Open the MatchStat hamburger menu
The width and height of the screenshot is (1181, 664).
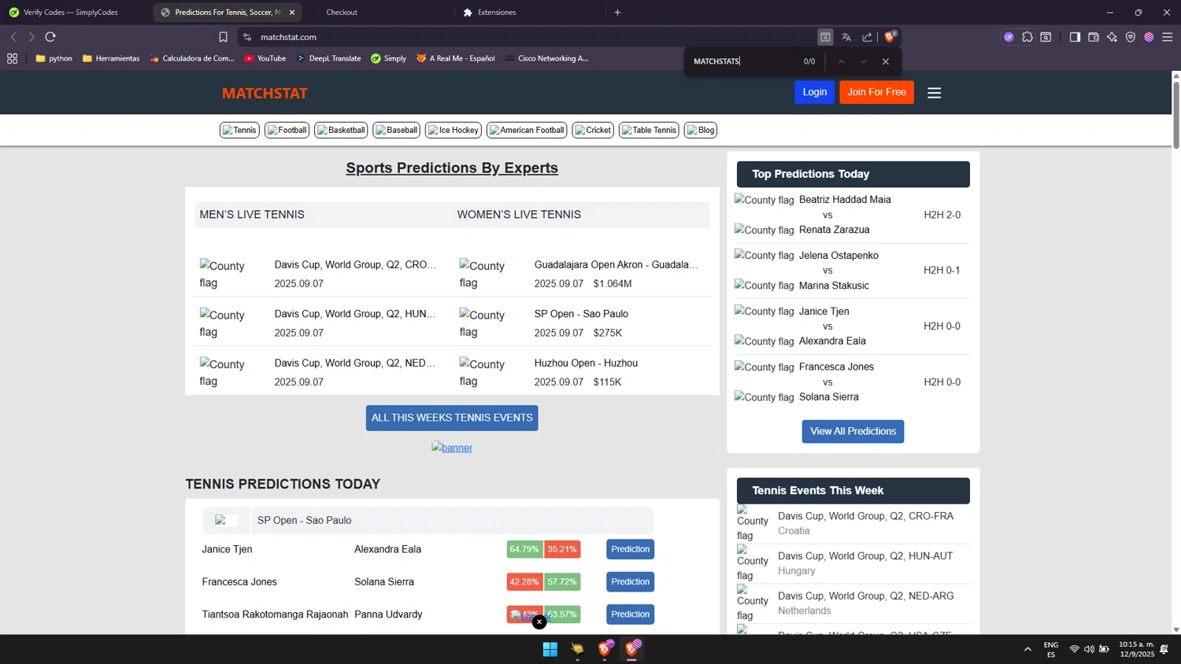[x=935, y=93]
